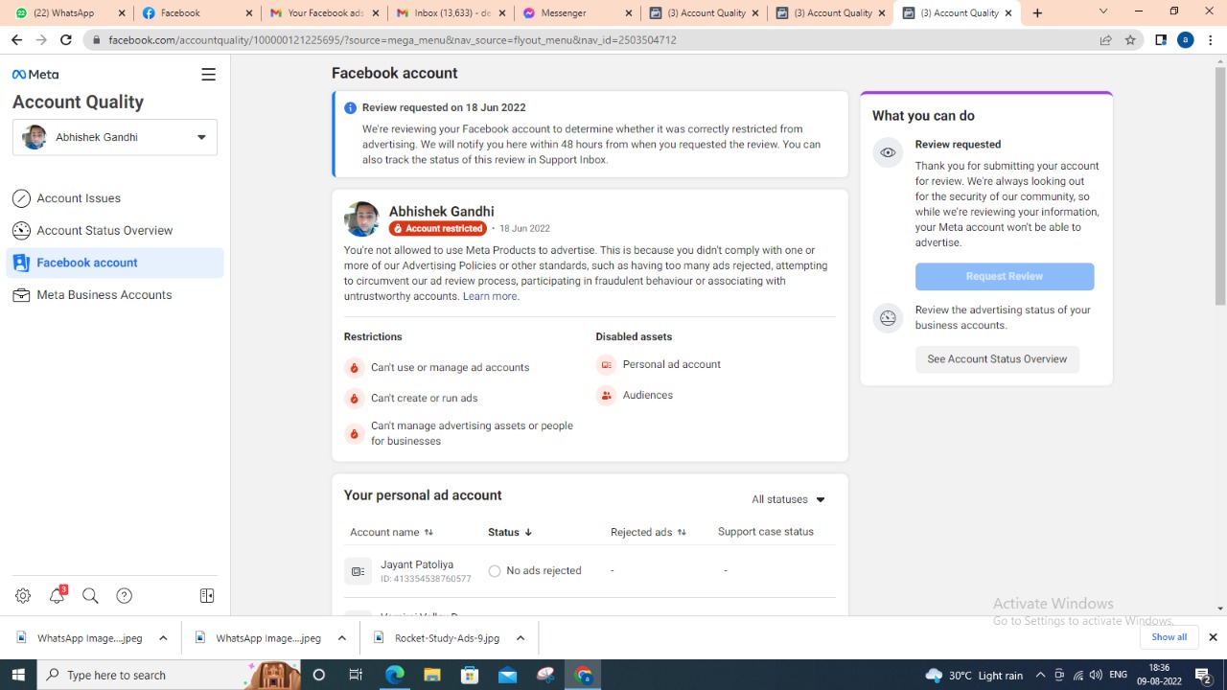Select the No ads rejected radio circle

[495, 571]
